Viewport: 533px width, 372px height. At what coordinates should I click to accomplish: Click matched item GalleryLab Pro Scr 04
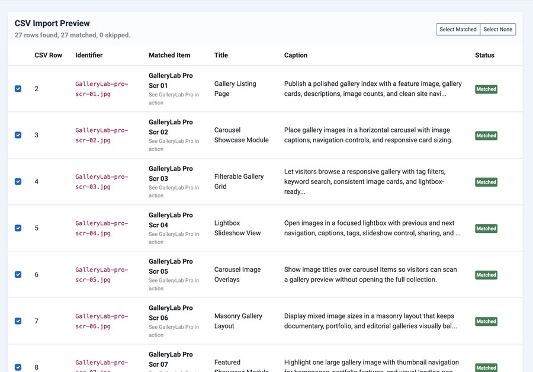pos(171,220)
